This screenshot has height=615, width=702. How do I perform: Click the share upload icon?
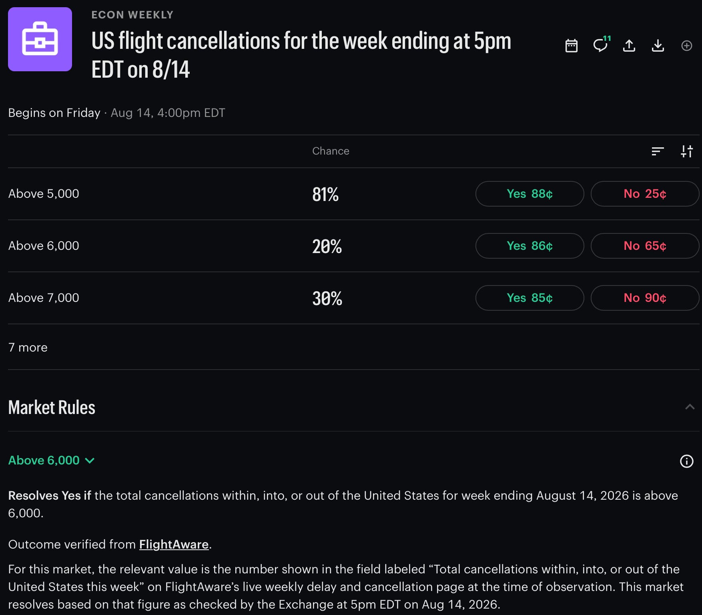click(629, 46)
